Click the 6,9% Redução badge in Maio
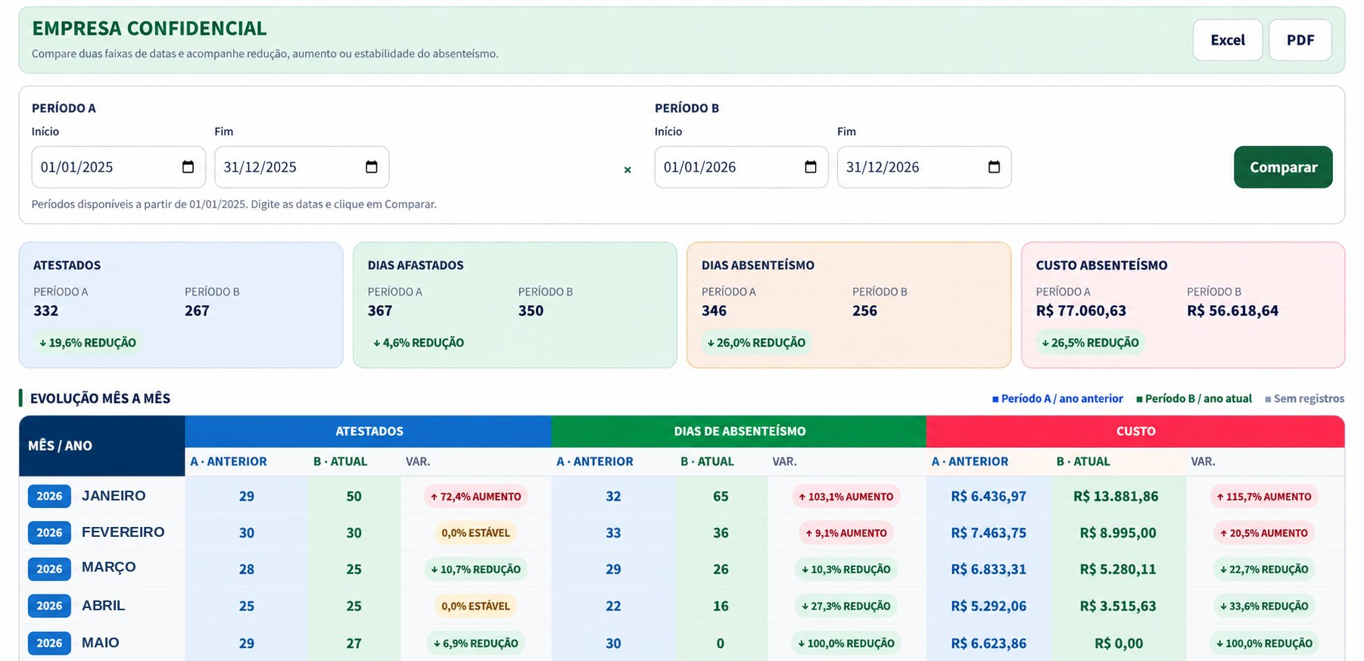Viewport: 1364px width, 661px height. (x=475, y=644)
